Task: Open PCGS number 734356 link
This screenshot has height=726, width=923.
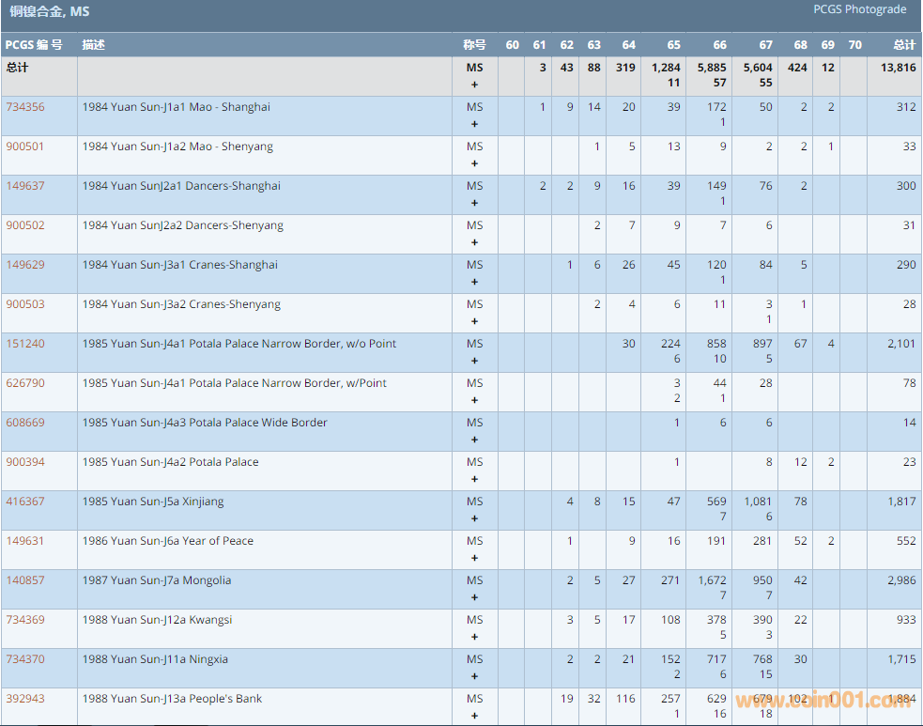Action: (x=25, y=107)
